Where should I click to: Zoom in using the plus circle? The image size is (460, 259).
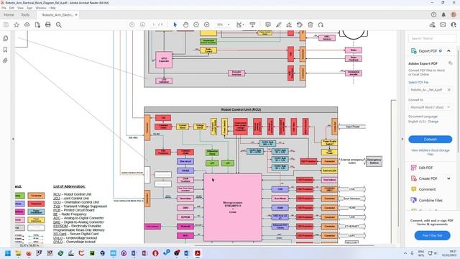(x=206, y=25)
